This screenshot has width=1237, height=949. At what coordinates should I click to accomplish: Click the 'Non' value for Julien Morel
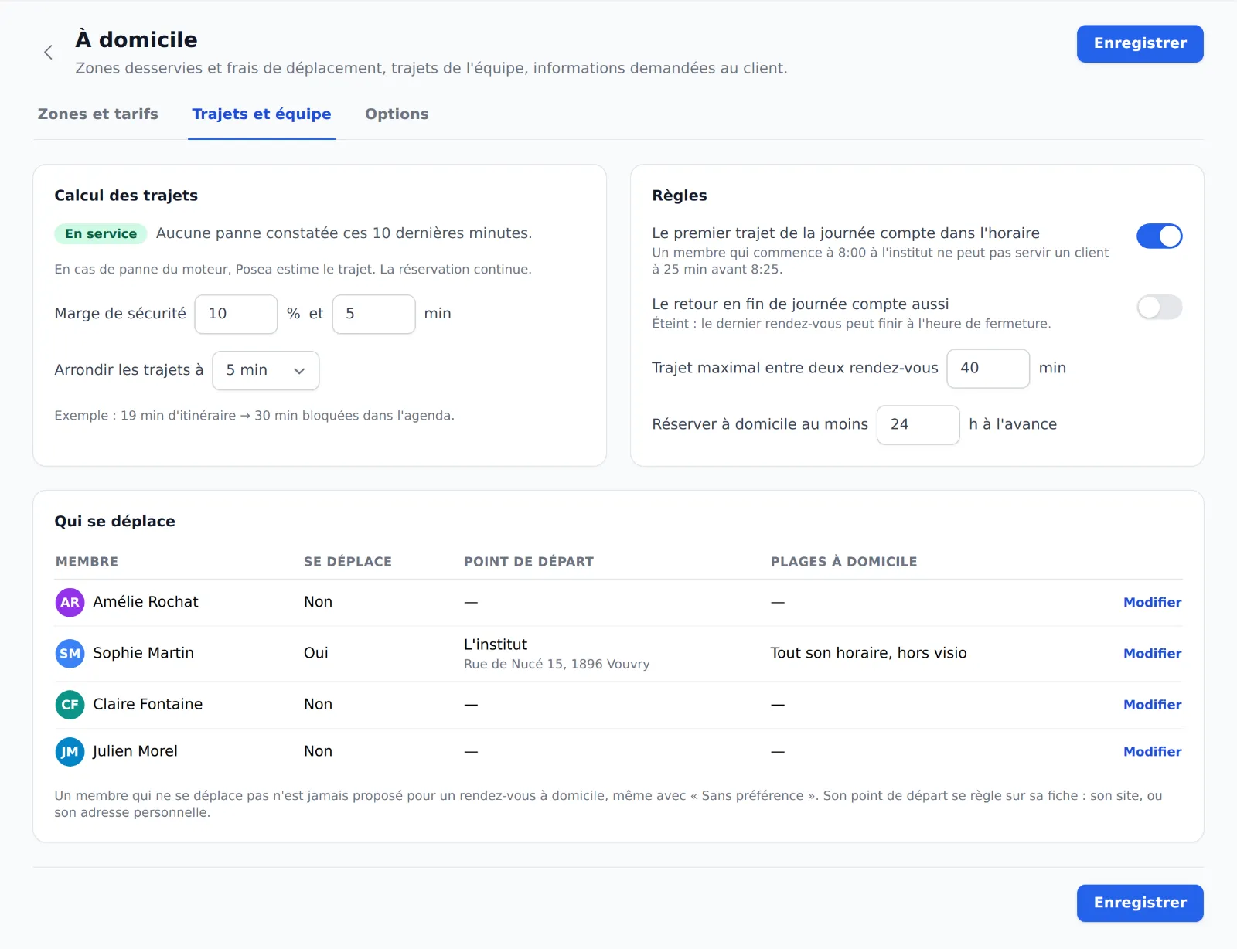[318, 752]
